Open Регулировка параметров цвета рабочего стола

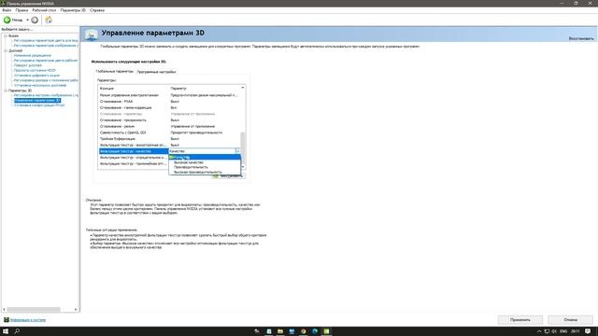pyautogui.click(x=46, y=61)
